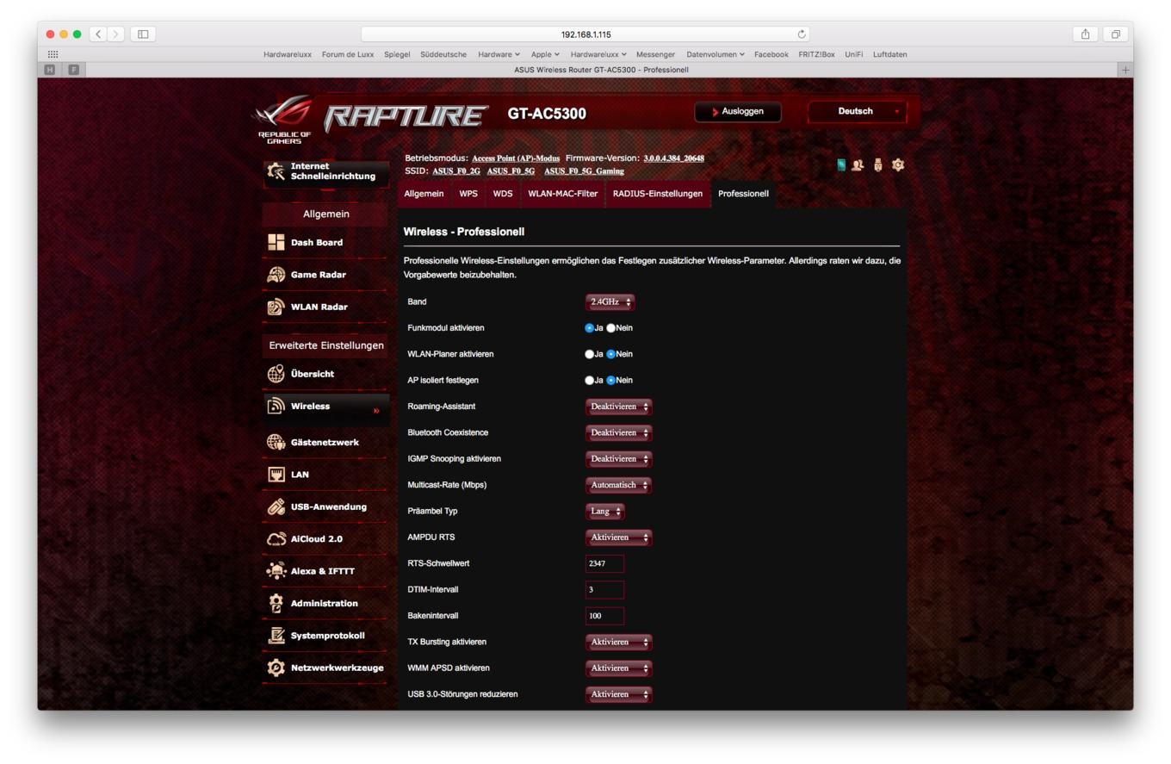The image size is (1171, 764).
Task: Toggle the Safari sidebar button
Action: [x=143, y=34]
